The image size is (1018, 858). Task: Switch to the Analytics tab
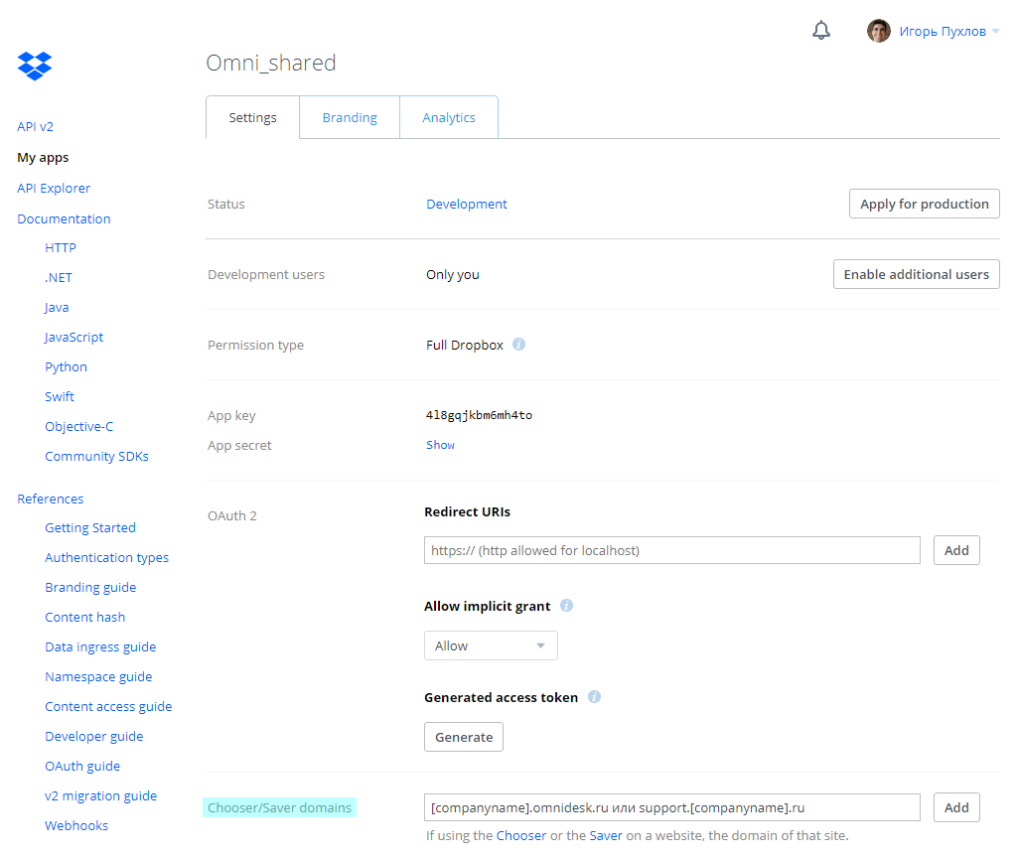tap(449, 117)
